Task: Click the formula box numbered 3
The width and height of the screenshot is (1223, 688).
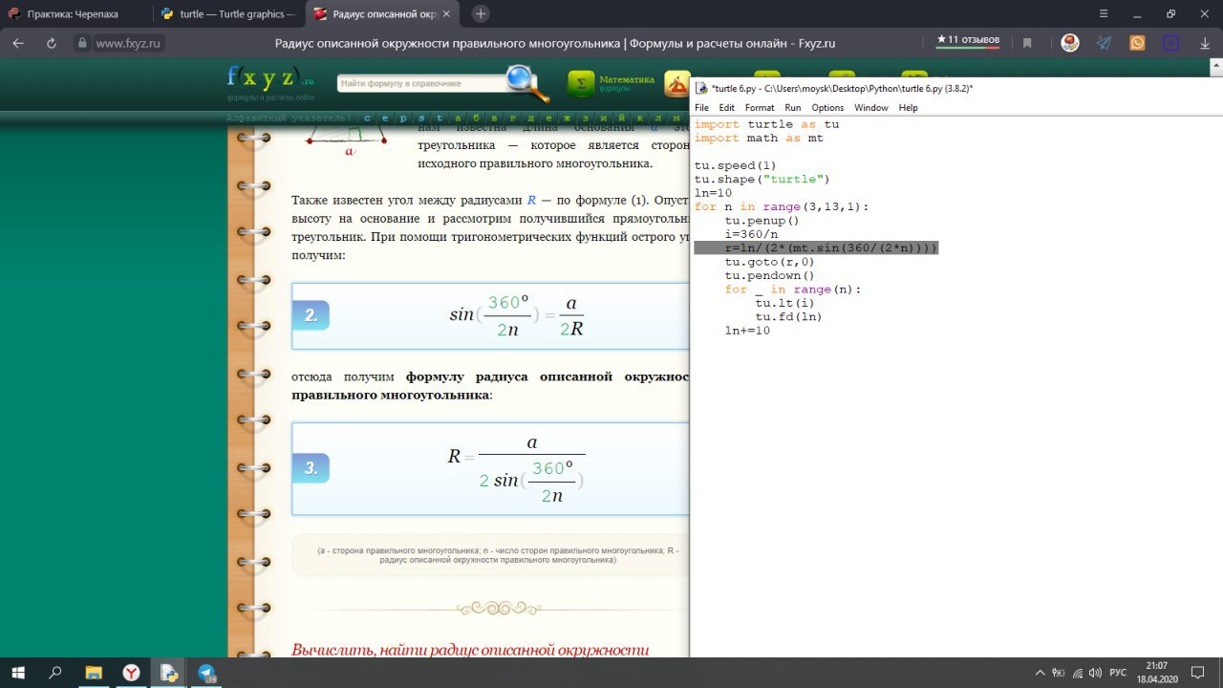Action: [x=490, y=468]
